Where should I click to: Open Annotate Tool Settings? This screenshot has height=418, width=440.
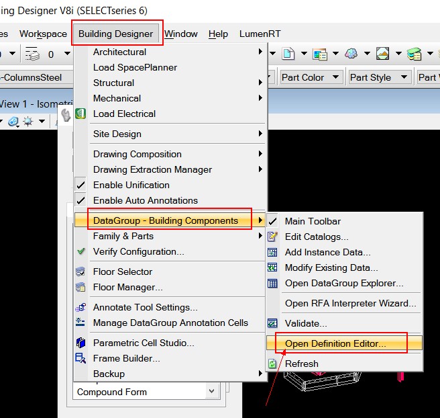click(x=170, y=307)
